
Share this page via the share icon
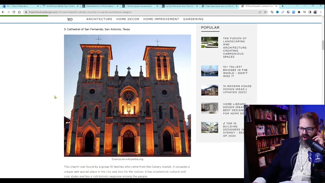[x=260, y=12]
